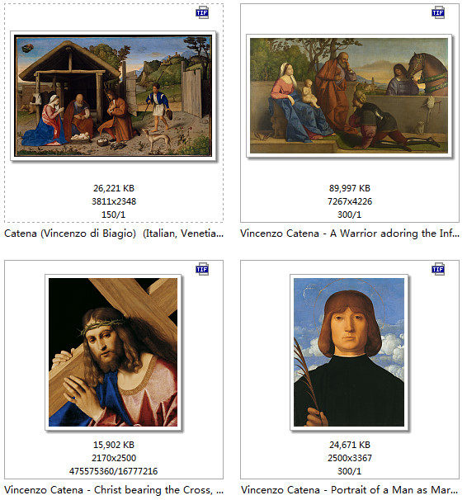The image size is (467, 500).
Task: Select the Nativity stable scene thumbnail
Action: pyautogui.click(x=113, y=96)
